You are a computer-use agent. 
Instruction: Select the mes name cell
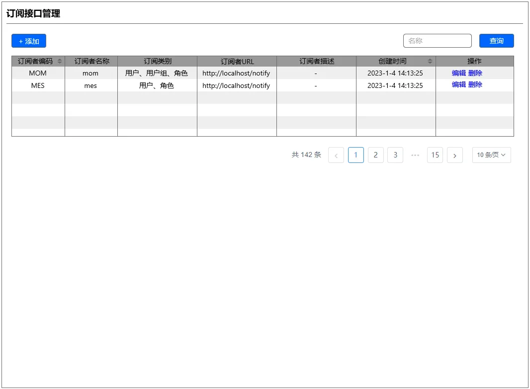tap(90, 85)
